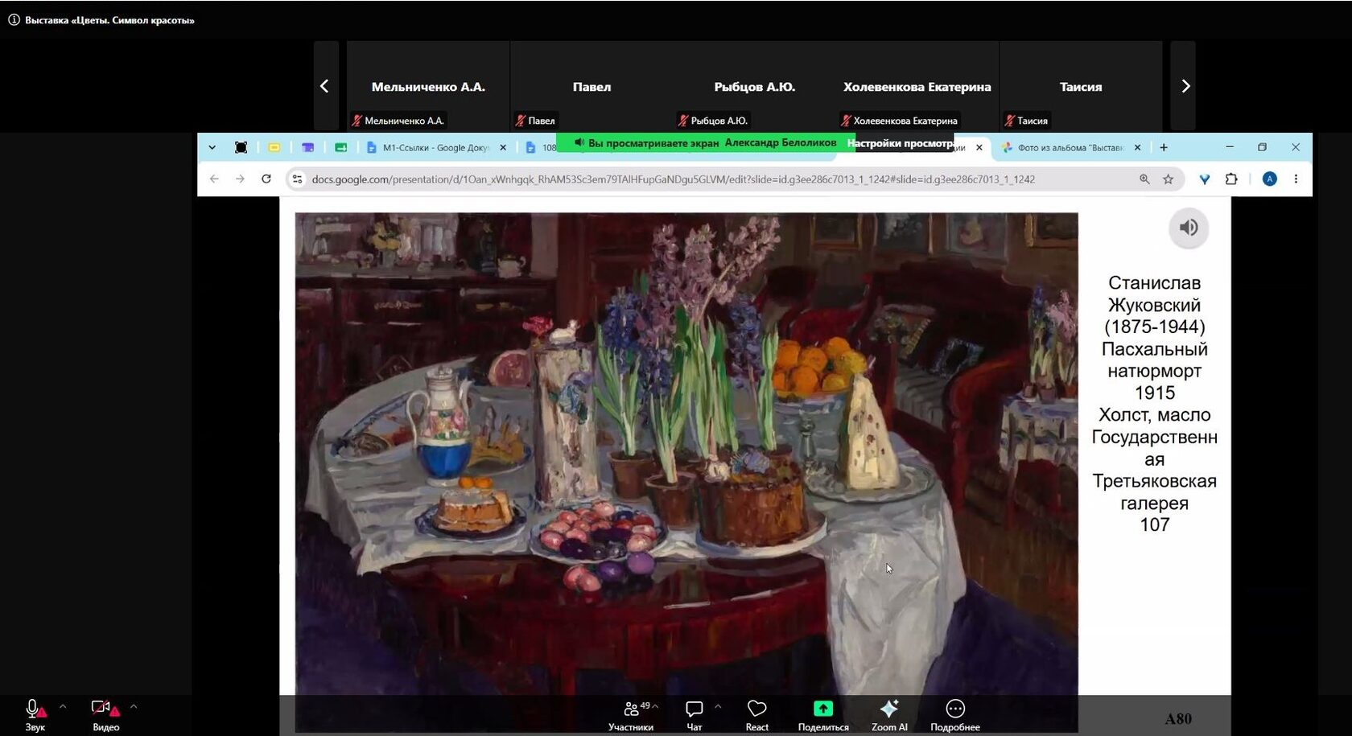Bookmark the page with star icon
Screen dimensions: 1352x736
pos(1169,179)
